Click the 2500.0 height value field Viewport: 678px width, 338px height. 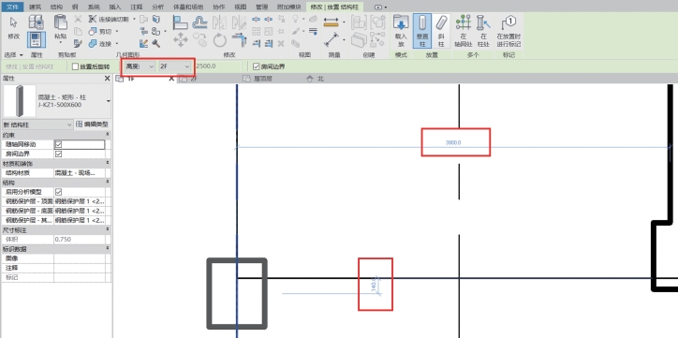tap(217, 66)
